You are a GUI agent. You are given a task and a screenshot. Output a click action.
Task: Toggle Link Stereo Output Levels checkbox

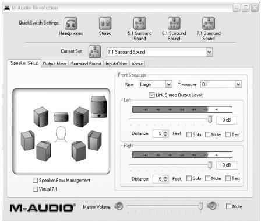coord(152,95)
